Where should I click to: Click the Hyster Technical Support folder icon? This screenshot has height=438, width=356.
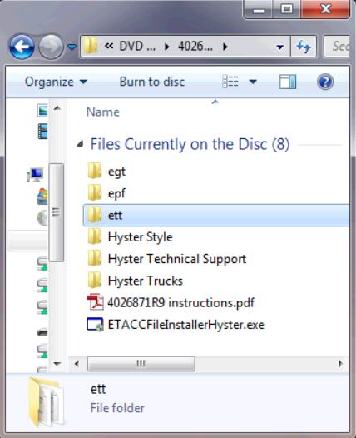tap(95, 258)
